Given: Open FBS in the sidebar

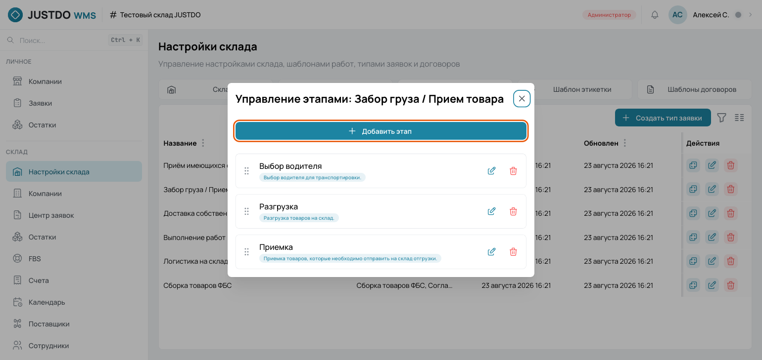Looking at the screenshot, I should tap(74, 259).
